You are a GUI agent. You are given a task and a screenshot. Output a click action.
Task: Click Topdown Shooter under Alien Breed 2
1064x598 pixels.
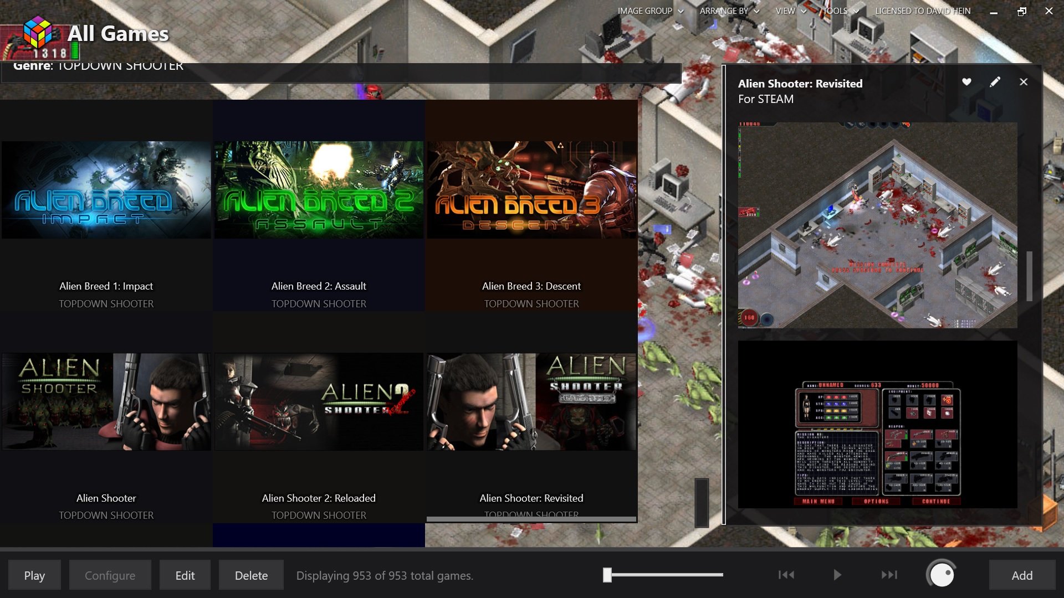(x=319, y=304)
